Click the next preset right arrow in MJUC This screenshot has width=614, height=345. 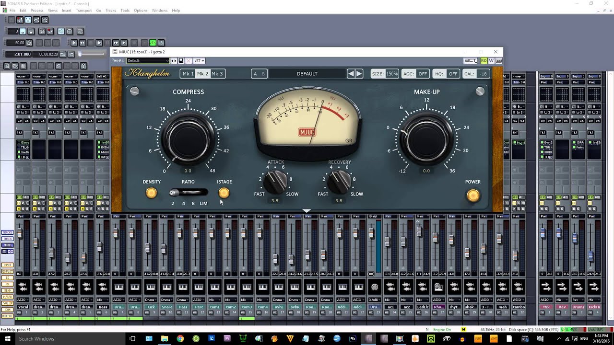[x=359, y=74]
